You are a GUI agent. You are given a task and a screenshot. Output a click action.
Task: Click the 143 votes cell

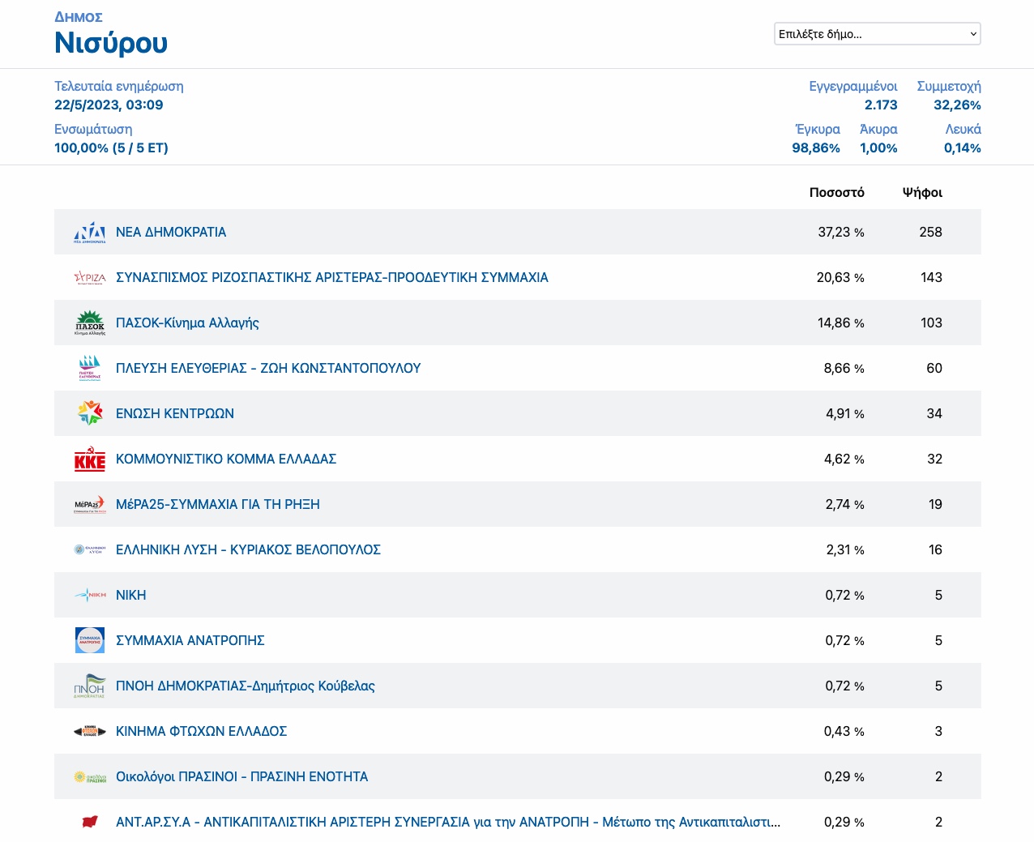931,277
